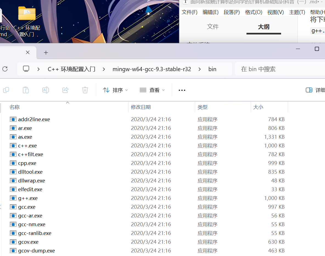Screen dimensions: 325x256
Task: Open the three-dot more options menu
Action: pyautogui.click(x=182, y=90)
